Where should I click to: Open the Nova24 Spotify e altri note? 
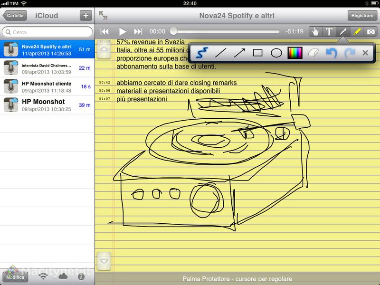47,49
